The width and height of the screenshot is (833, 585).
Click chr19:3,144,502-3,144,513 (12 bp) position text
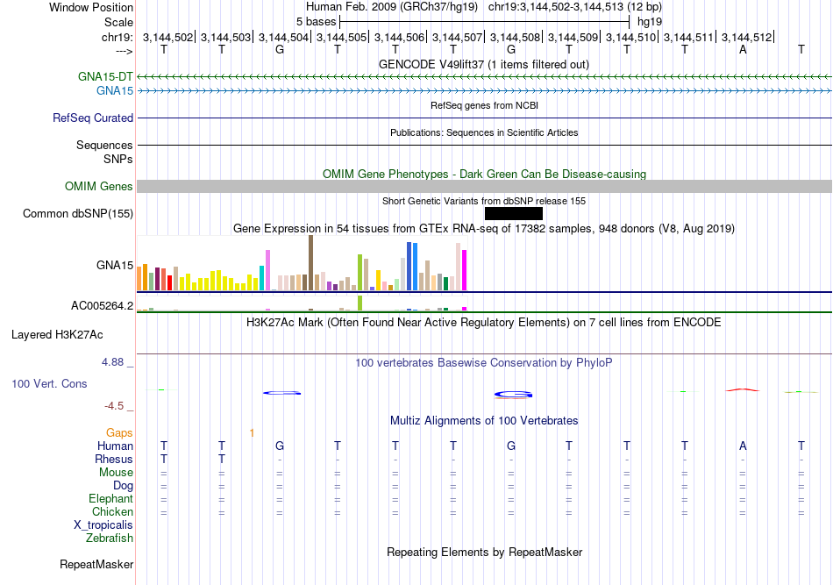pos(575,7)
